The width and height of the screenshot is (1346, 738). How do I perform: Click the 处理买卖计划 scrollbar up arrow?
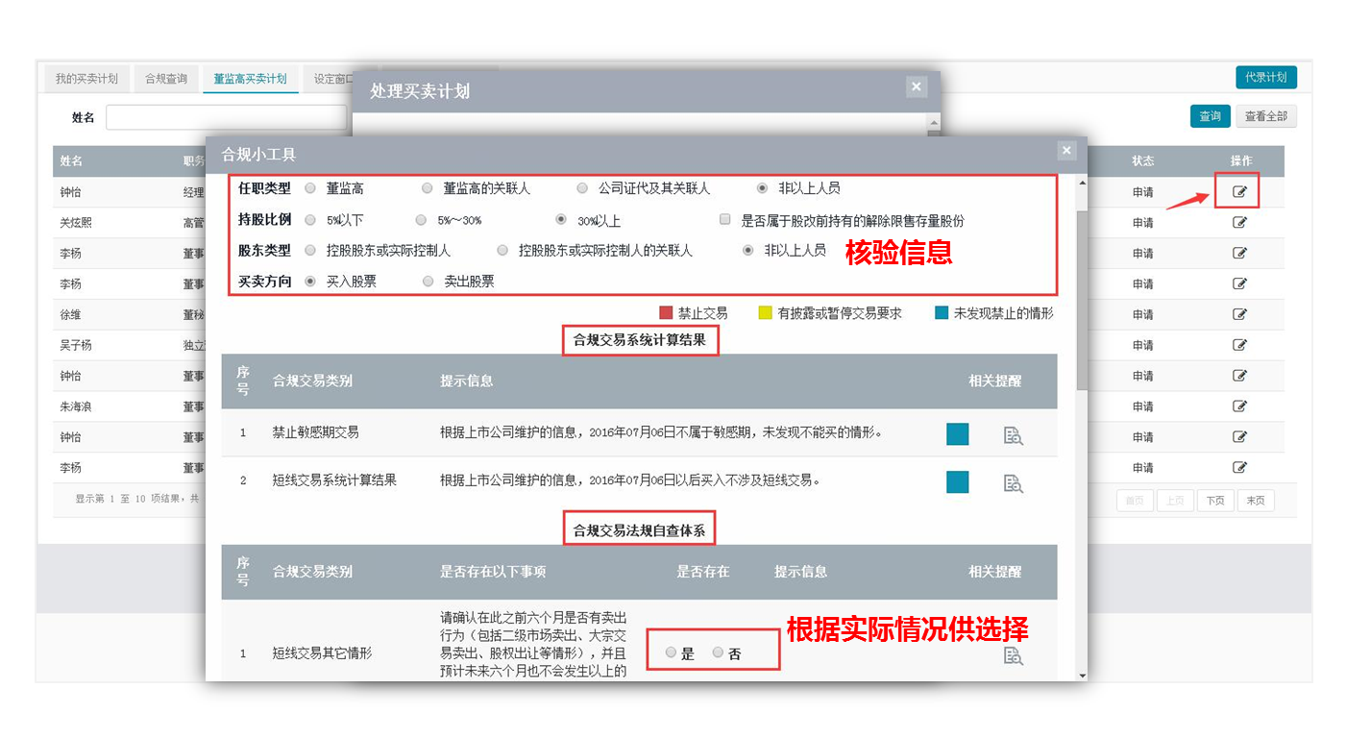[932, 123]
